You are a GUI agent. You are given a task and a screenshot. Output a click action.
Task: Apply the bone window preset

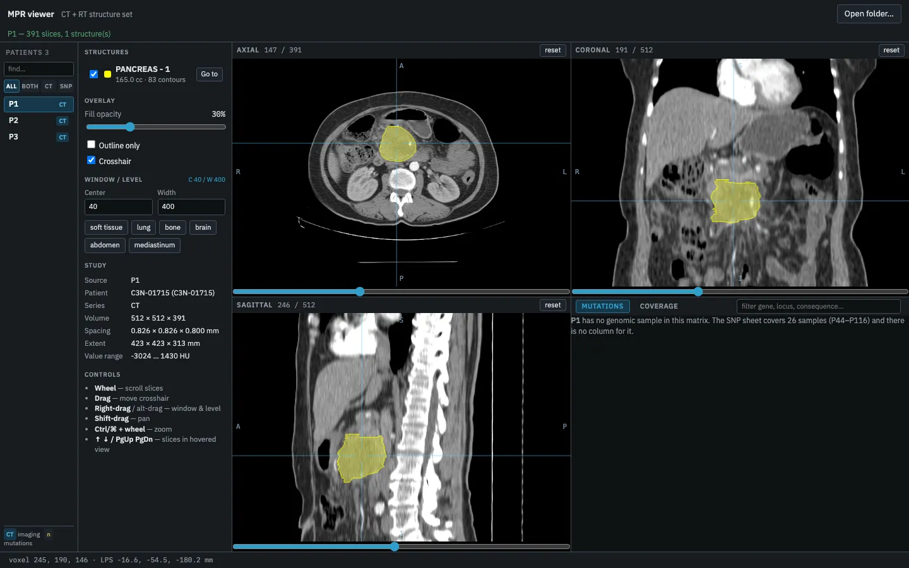click(173, 228)
